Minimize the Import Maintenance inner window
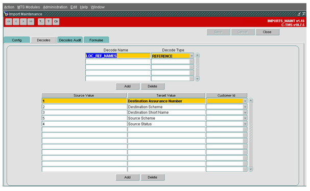Image resolution: width=310 pixels, height=191 pixels. tap(299, 14)
